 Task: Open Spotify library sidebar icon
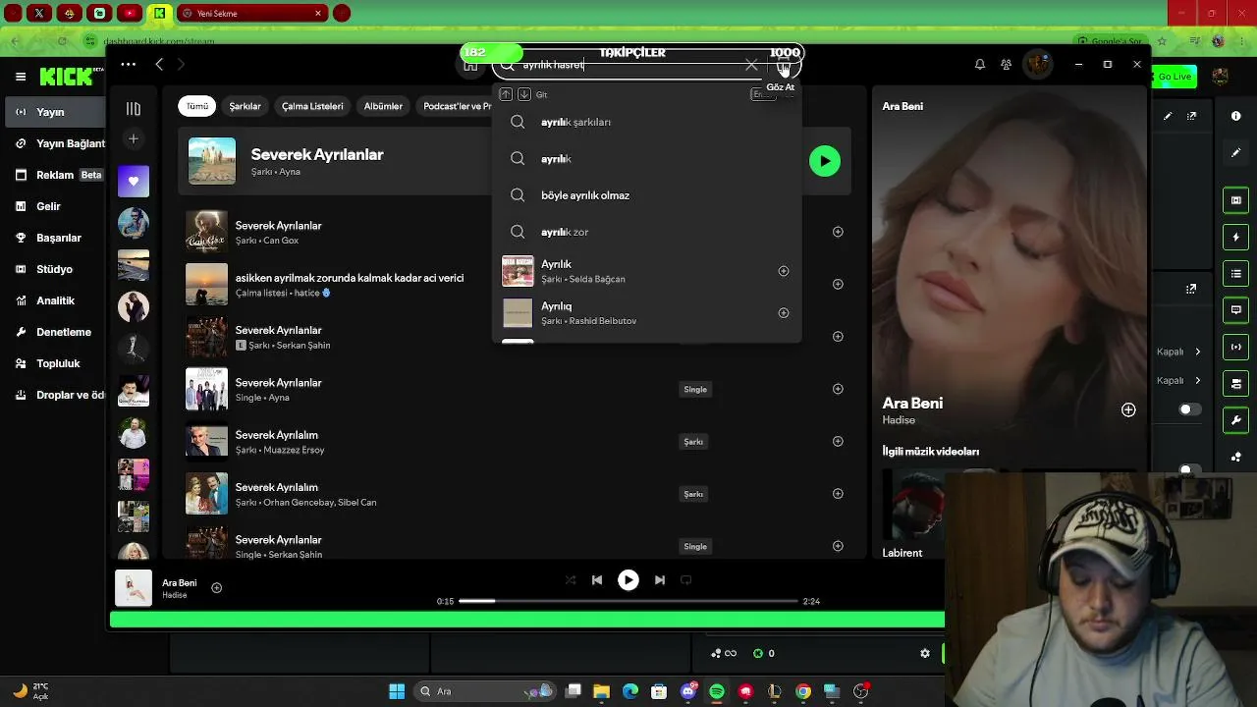click(134, 109)
